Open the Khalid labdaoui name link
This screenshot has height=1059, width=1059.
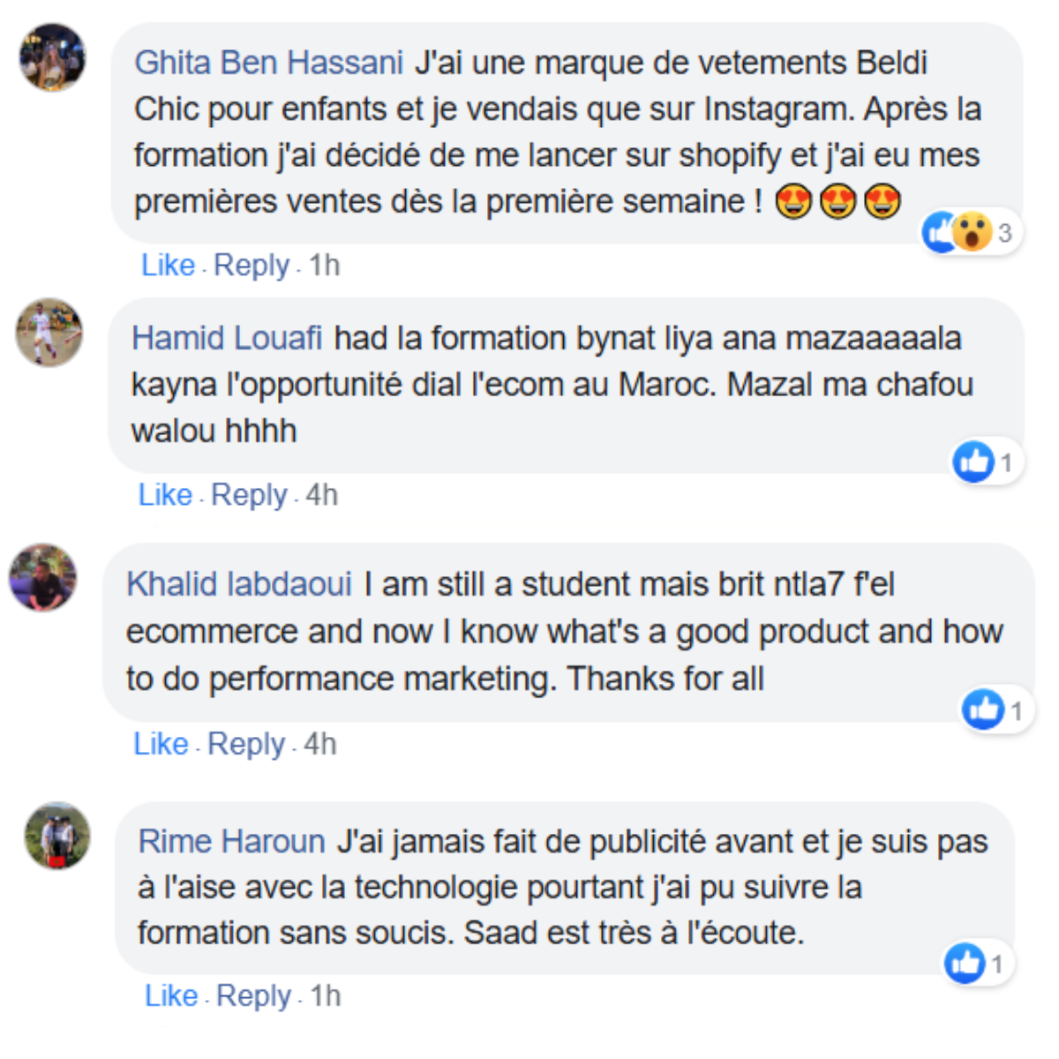[x=239, y=584]
